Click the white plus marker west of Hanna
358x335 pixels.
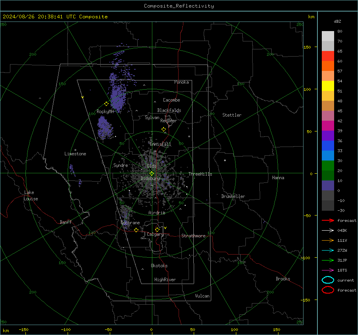(225, 160)
